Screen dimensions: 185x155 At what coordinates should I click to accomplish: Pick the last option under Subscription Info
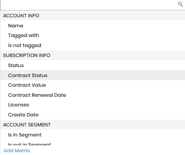click(93, 115)
